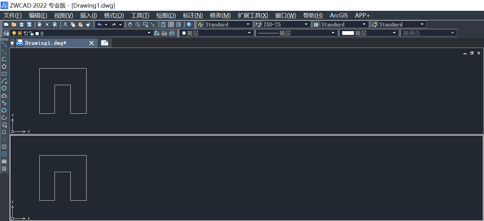
Task: Redo the last undone action
Action: click(x=114, y=24)
